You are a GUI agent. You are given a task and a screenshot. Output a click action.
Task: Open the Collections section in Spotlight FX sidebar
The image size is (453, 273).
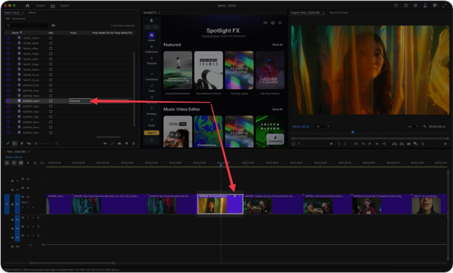pos(151,48)
